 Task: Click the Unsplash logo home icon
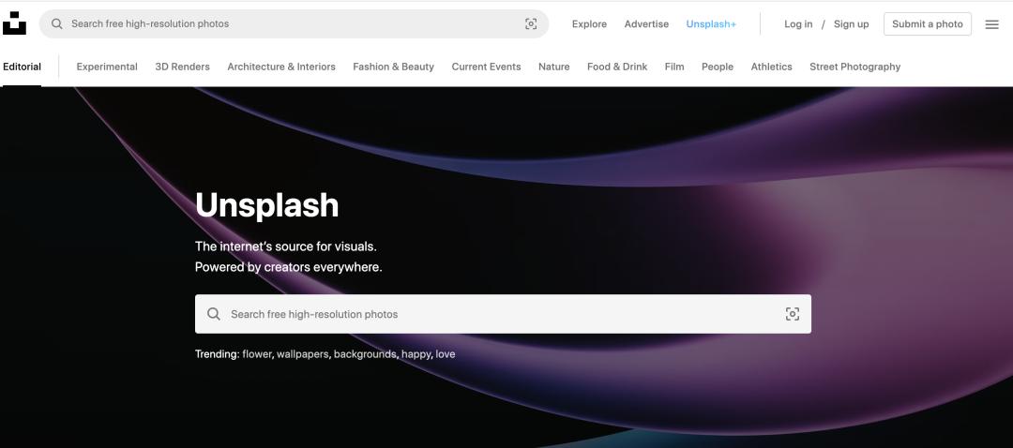click(x=14, y=23)
